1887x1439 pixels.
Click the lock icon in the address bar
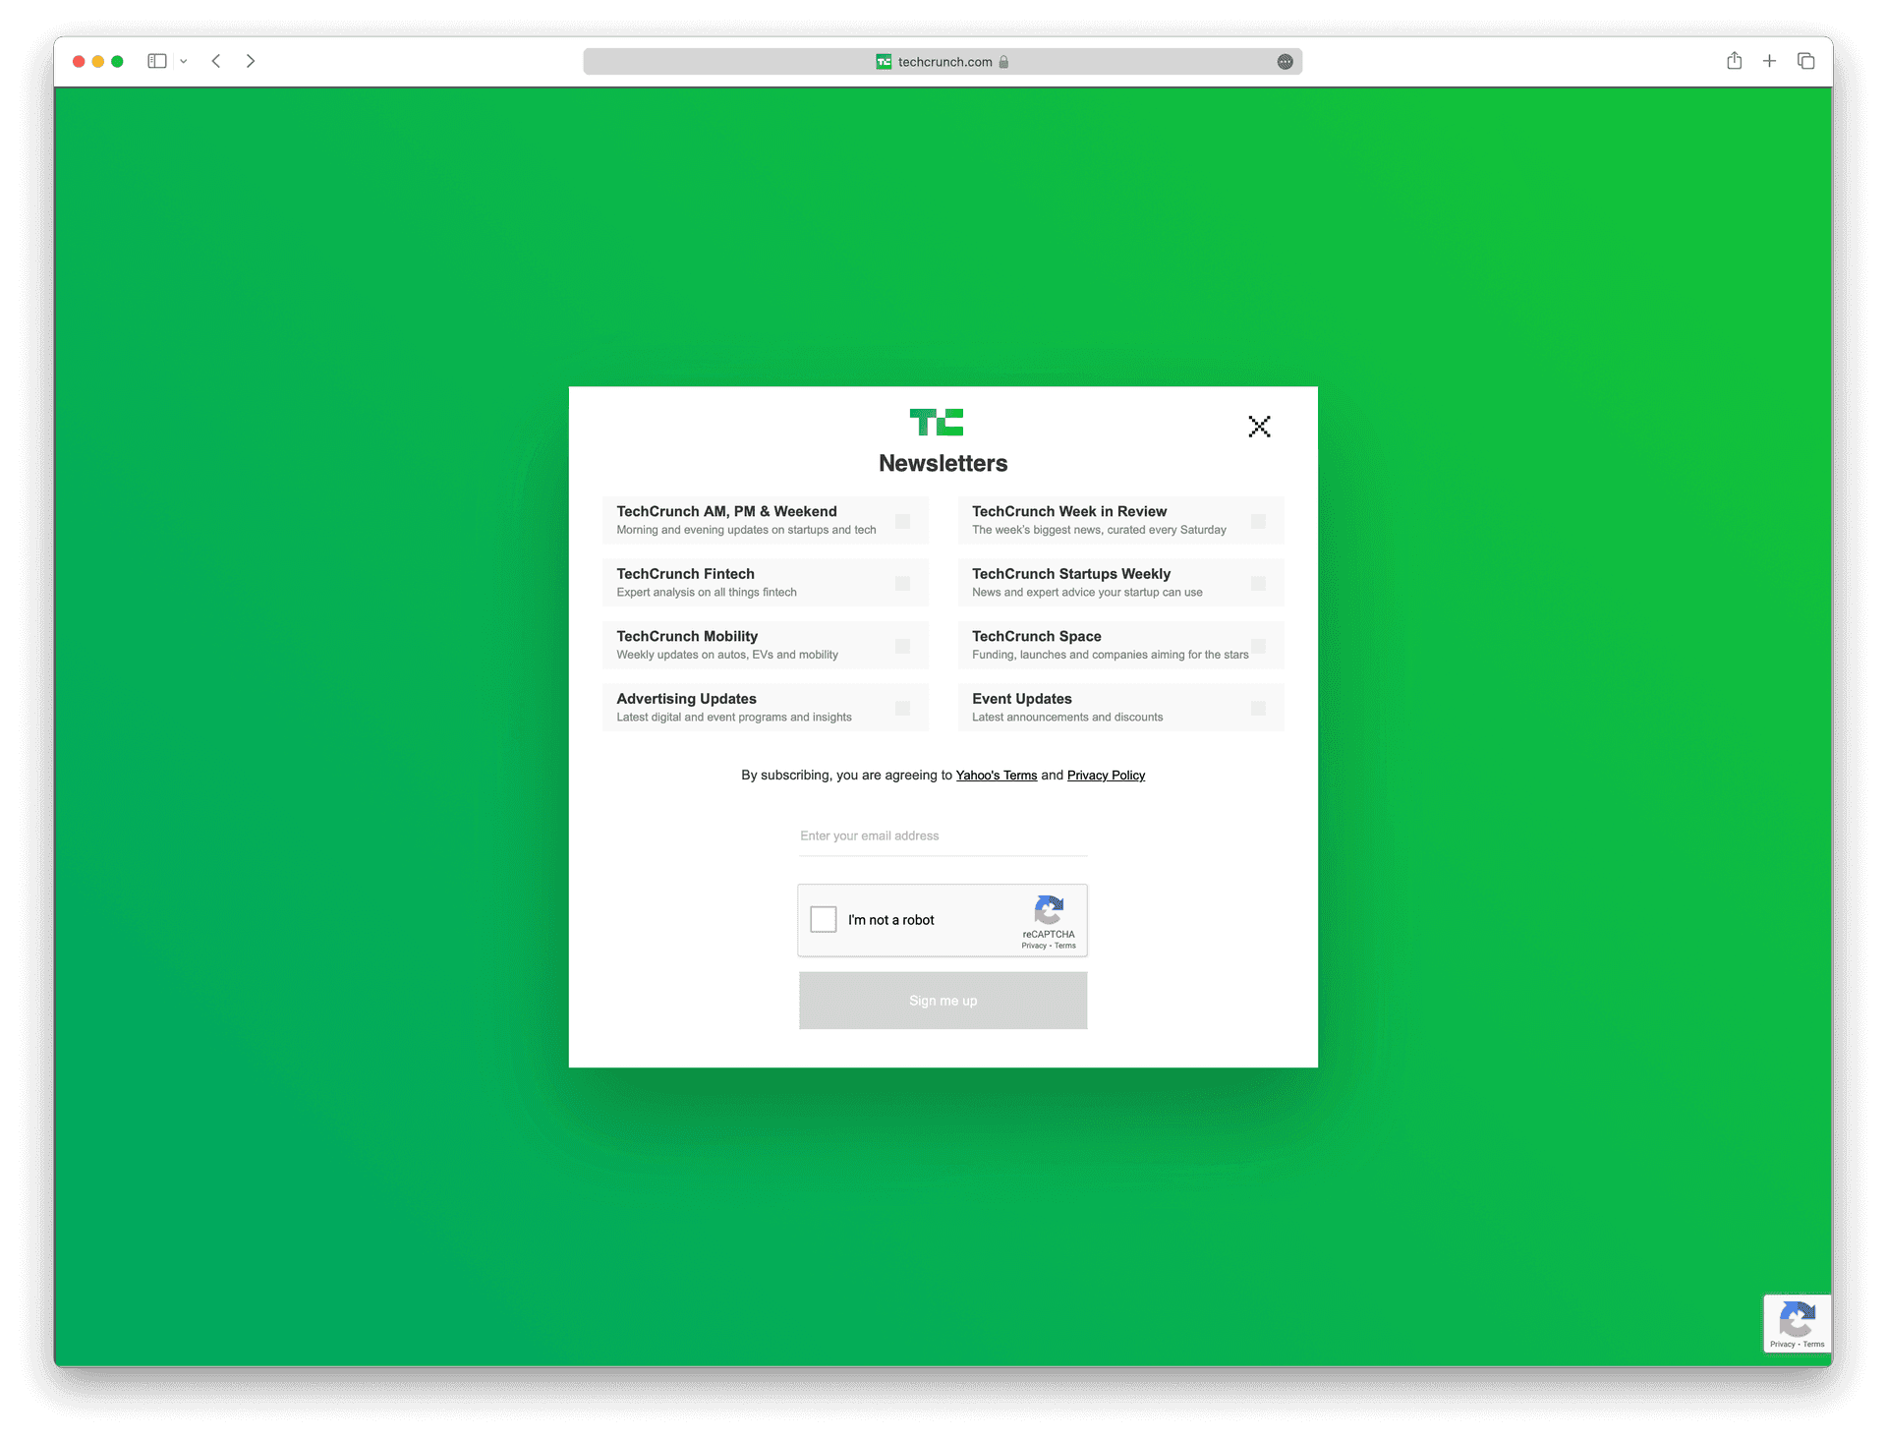point(1003,62)
